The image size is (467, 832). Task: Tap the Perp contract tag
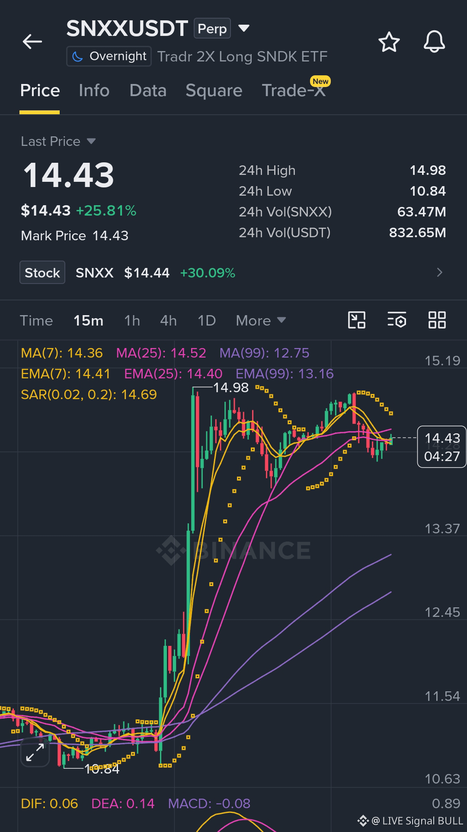tap(212, 29)
